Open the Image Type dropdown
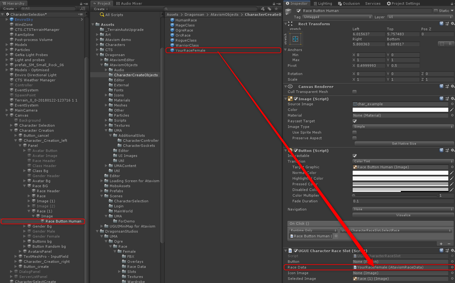The height and width of the screenshot is (283, 455). (x=403, y=127)
